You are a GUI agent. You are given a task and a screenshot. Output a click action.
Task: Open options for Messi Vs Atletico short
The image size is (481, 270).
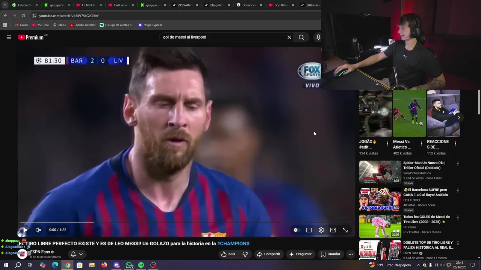(x=421, y=143)
